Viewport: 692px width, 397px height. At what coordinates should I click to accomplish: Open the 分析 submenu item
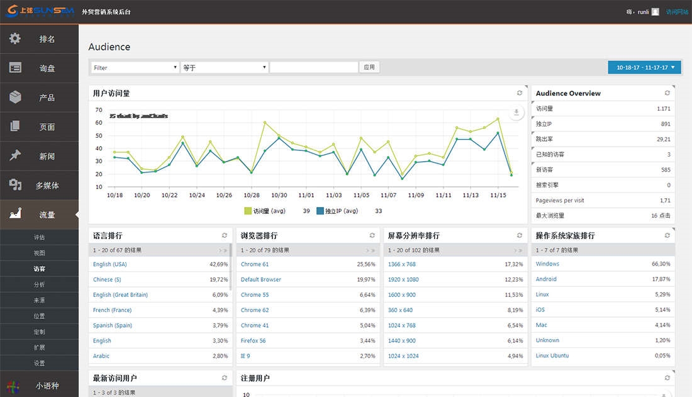point(39,284)
